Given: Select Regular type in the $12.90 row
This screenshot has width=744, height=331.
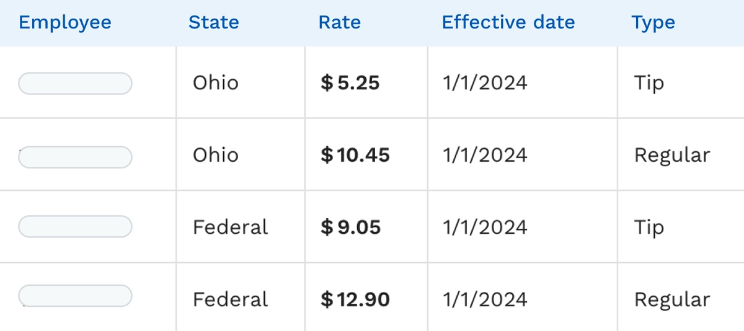Looking at the screenshot, I should pos(671,300).
